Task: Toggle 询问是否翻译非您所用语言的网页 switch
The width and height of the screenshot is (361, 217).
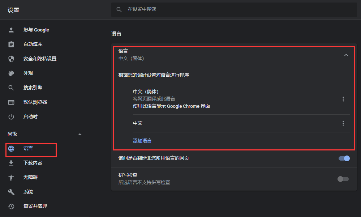Action: click(x=344, y=158)
